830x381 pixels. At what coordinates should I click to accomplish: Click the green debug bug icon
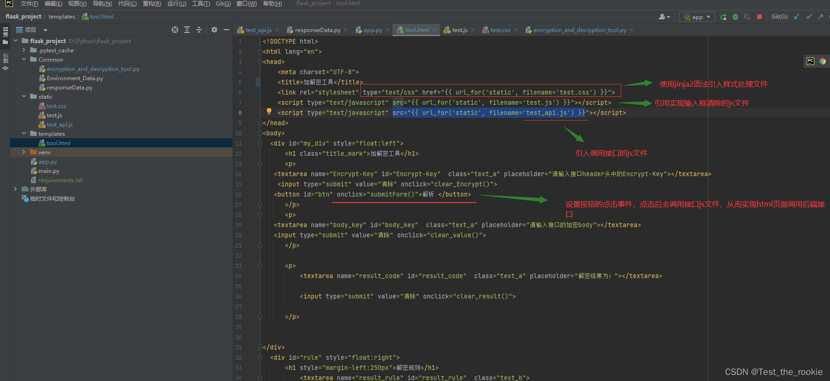point(735,17)
